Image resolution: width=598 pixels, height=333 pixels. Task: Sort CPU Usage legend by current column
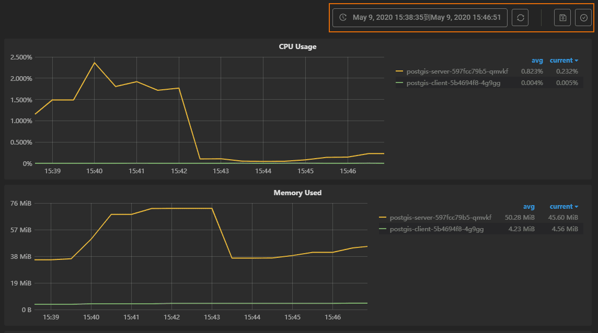tap(563, 61)
